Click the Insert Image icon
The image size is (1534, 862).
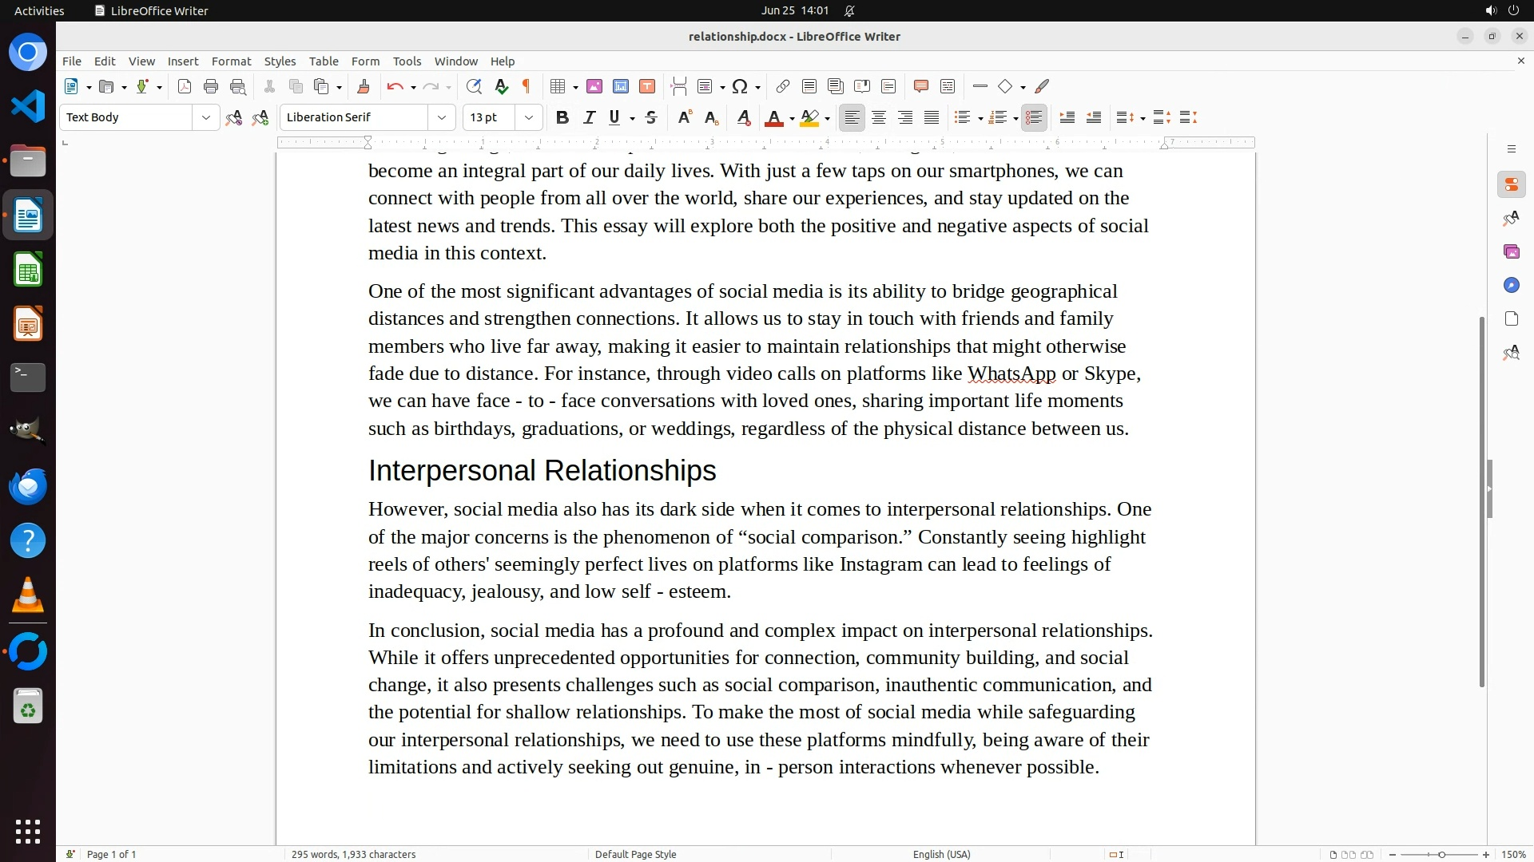pos(594,87)
